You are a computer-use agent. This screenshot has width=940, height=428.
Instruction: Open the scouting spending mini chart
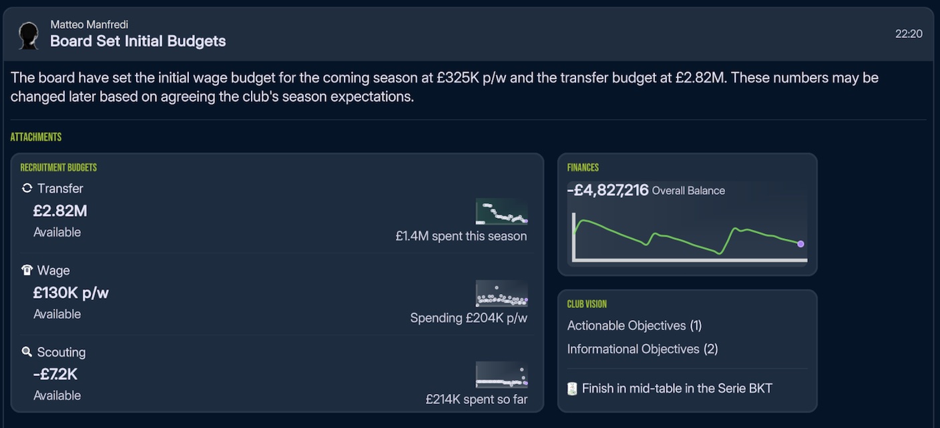click(x=501, y=375)
